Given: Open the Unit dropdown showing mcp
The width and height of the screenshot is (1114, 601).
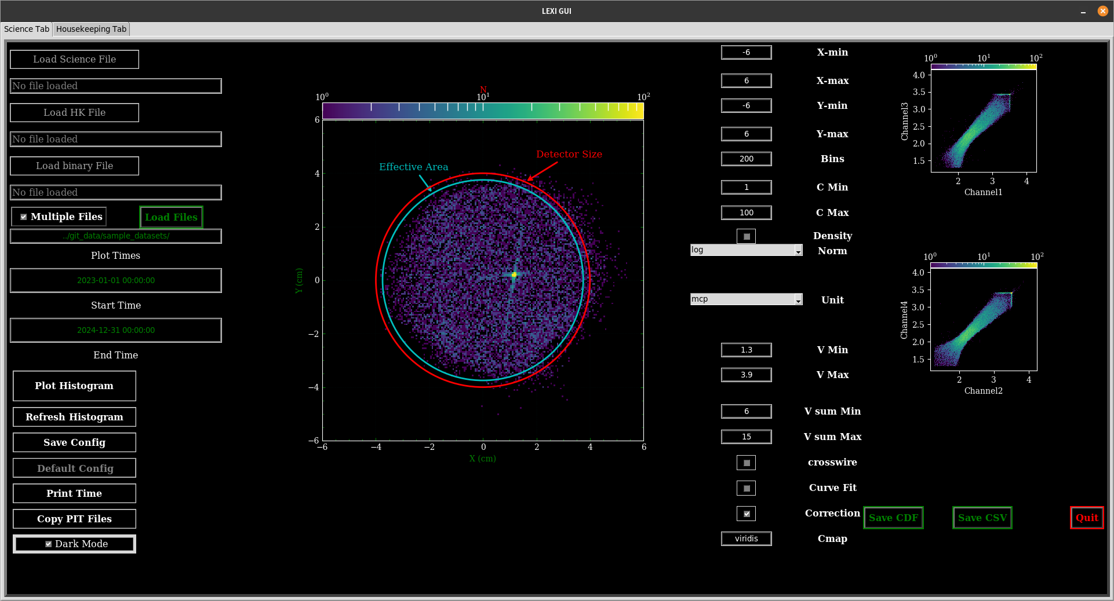Looking at the screenshot, I should 746,299.
